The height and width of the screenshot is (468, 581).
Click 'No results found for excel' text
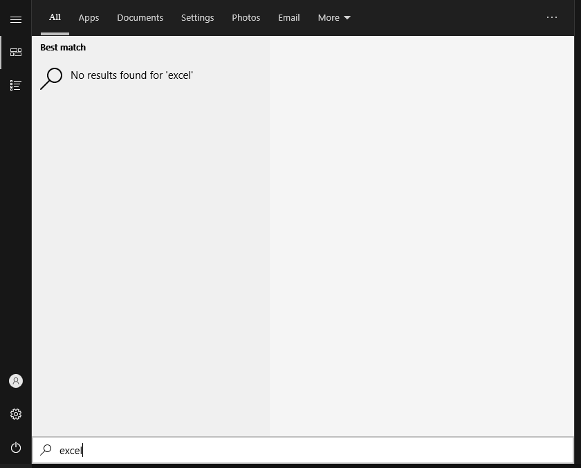point(131,75)
